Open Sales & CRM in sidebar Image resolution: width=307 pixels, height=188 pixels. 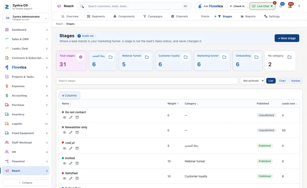[26, 39]
